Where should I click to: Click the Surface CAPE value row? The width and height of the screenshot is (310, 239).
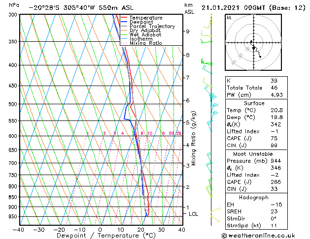coord(256,138)
